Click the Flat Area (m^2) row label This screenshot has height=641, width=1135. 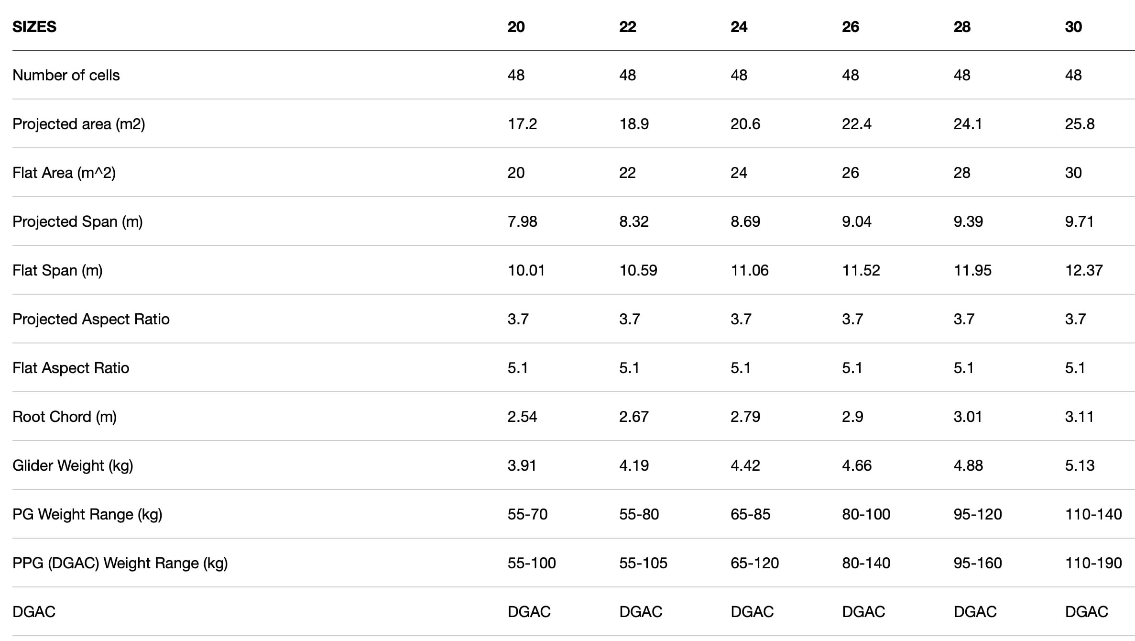(64, 173)
